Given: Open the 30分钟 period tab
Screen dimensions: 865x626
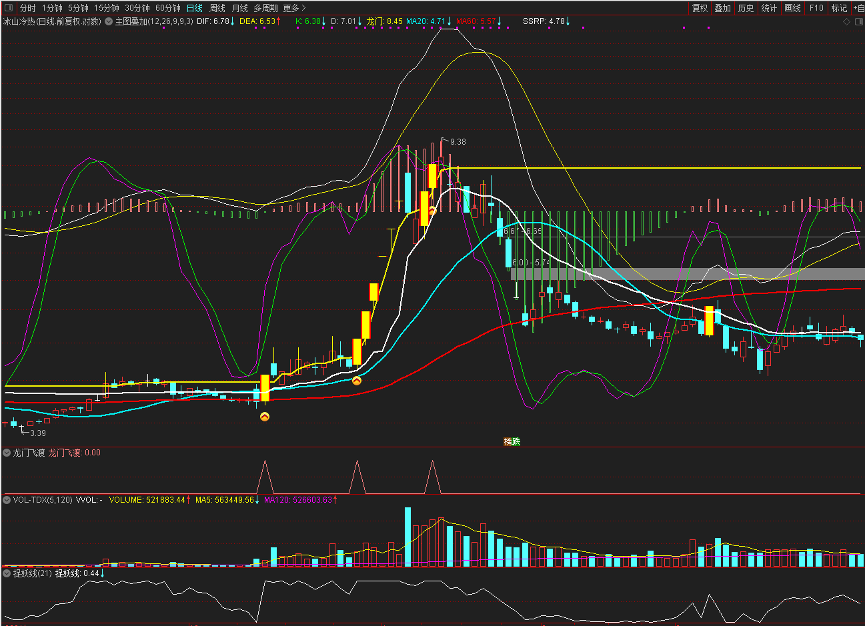Looking at the screenshot, I should pos(137,8).
